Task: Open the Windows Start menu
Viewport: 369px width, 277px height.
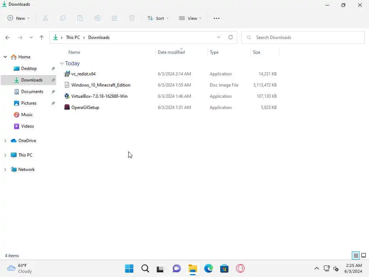Action: [x=129, y=268]
